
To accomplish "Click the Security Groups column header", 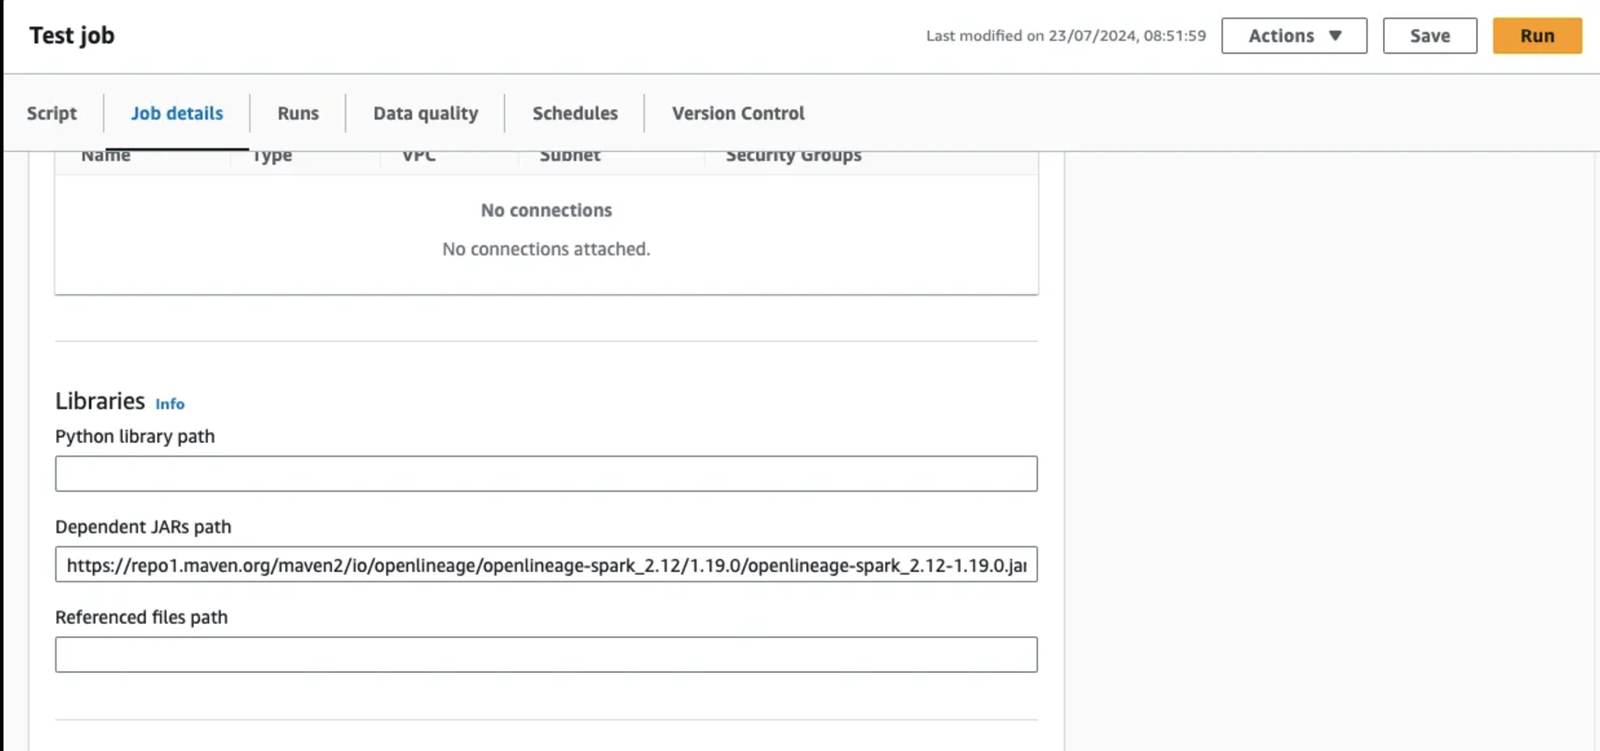I will [793, 158].
